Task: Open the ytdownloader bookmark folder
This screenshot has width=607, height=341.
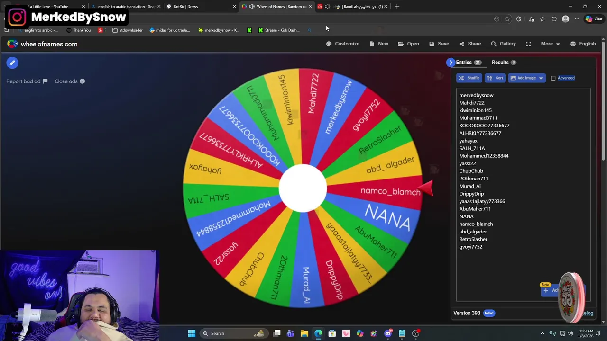Action: [x=128, y=30]
